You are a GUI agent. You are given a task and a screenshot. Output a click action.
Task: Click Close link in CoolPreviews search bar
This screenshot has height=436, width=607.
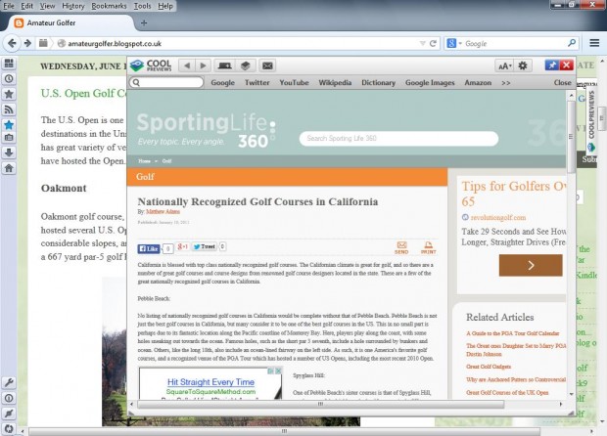(562, 83)
